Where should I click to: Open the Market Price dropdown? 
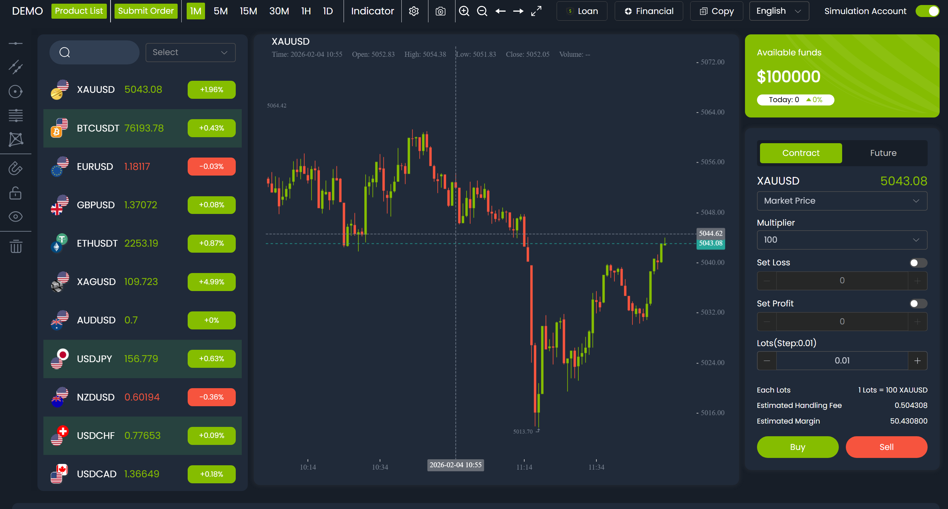tap(841, 201)
